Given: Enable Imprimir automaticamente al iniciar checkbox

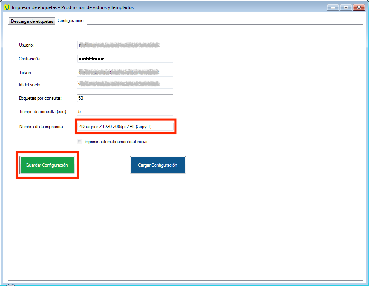Looking at the screenshot, I should tap(80, 142).
